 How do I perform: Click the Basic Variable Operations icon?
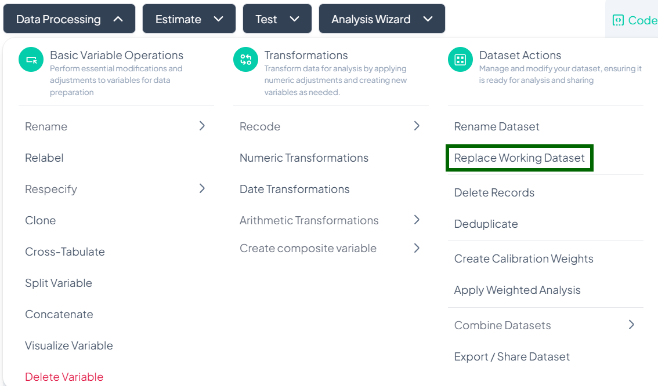pyautogui.click(x=31, y=60)
